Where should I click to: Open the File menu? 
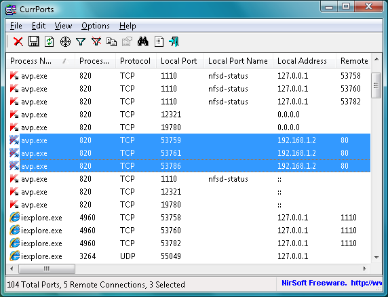[16, 26]
